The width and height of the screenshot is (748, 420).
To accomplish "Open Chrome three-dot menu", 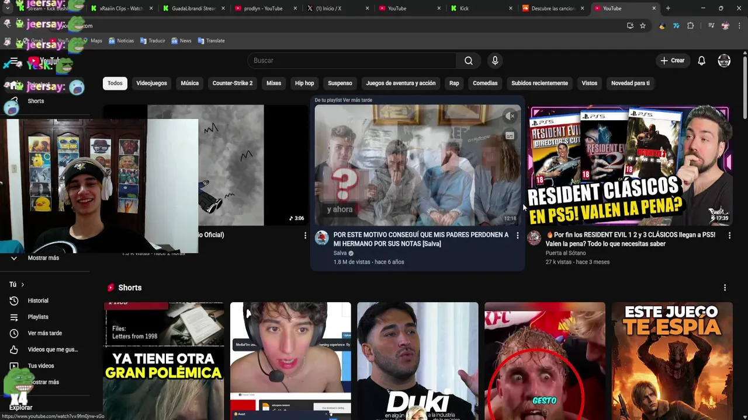I will (740, 26).
